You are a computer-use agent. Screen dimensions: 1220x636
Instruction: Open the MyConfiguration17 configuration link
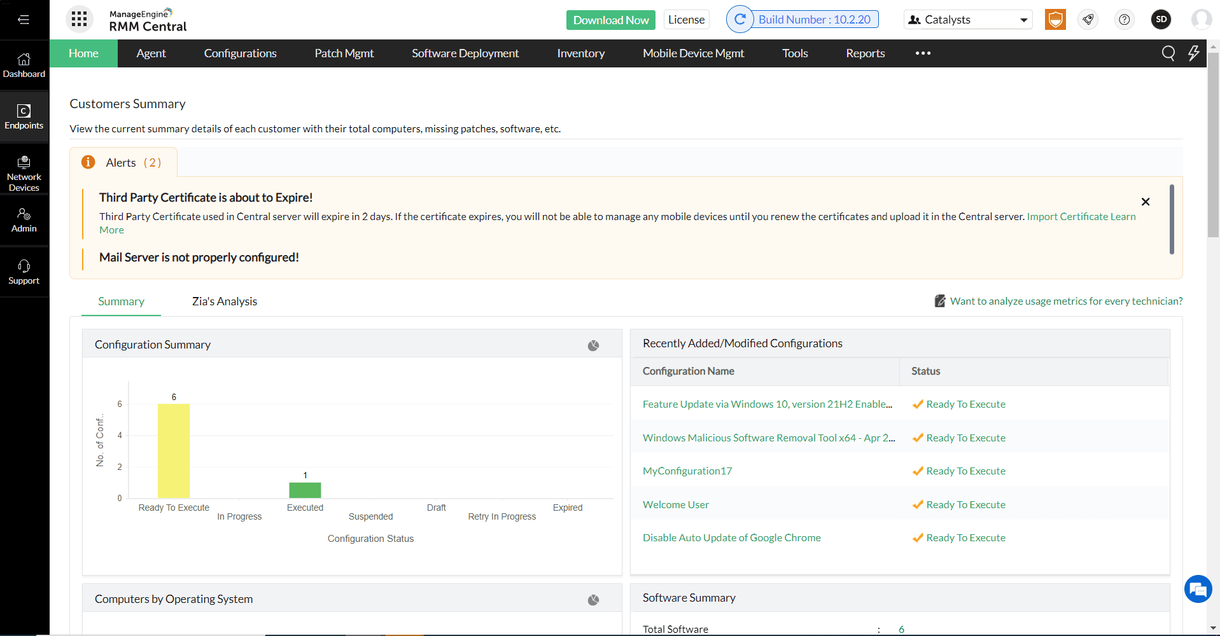pyautogui.click(x=687, y=471)
